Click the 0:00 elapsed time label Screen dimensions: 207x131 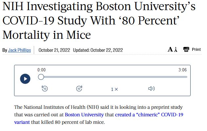[x=42, y=70]
